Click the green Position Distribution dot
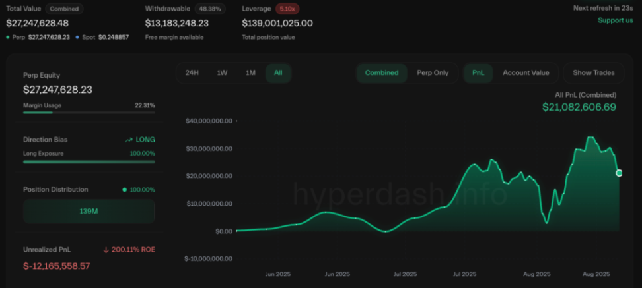 [124, 190]
